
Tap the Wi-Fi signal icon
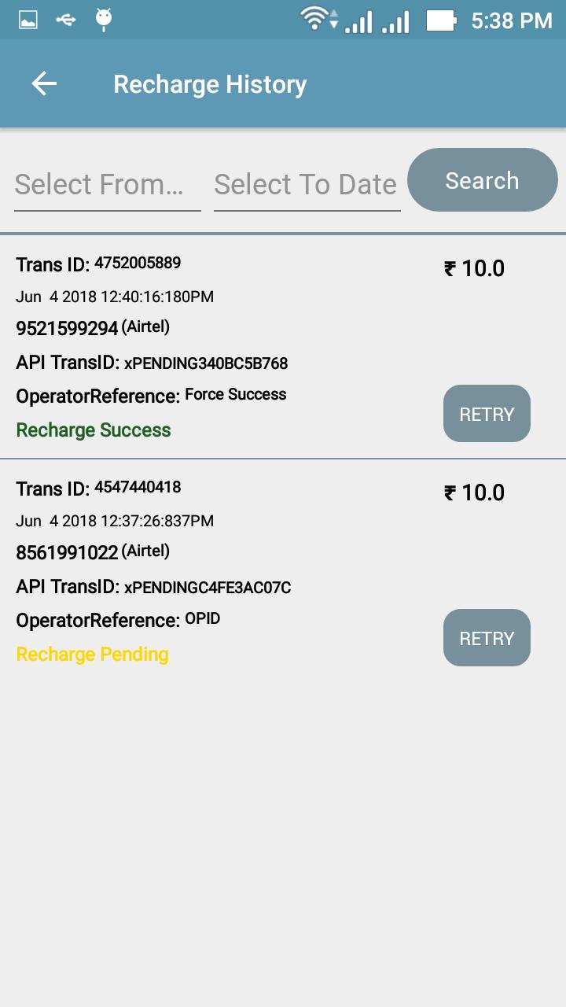316,19
